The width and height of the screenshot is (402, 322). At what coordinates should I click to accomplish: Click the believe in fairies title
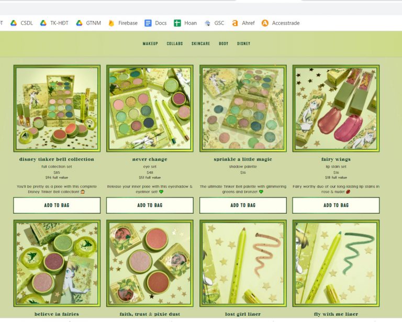click(57, 314)
